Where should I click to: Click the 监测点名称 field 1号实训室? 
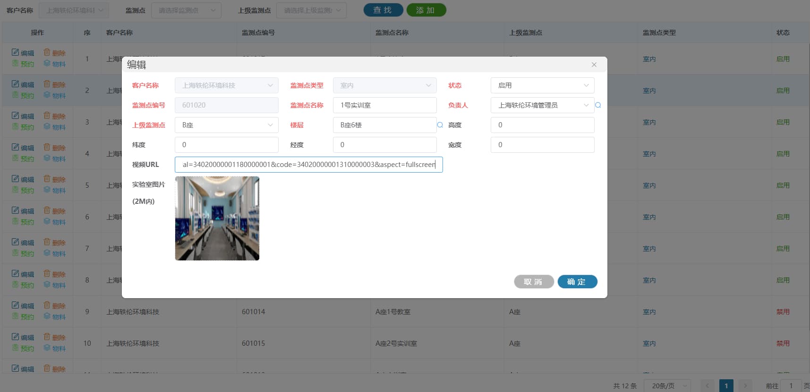tap(385, 105)
